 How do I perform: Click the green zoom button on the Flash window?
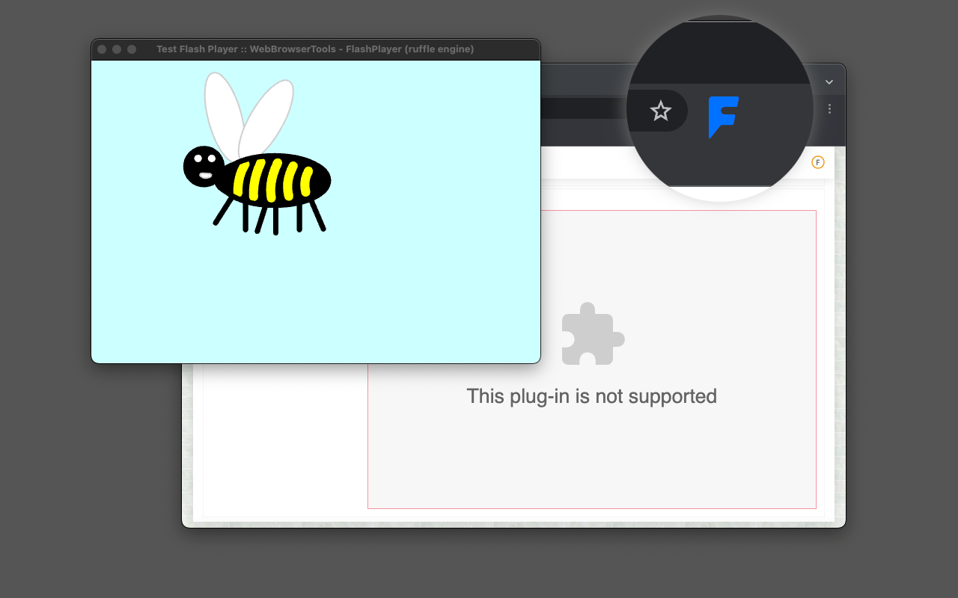pyautogui.click(x=131, y=49)
